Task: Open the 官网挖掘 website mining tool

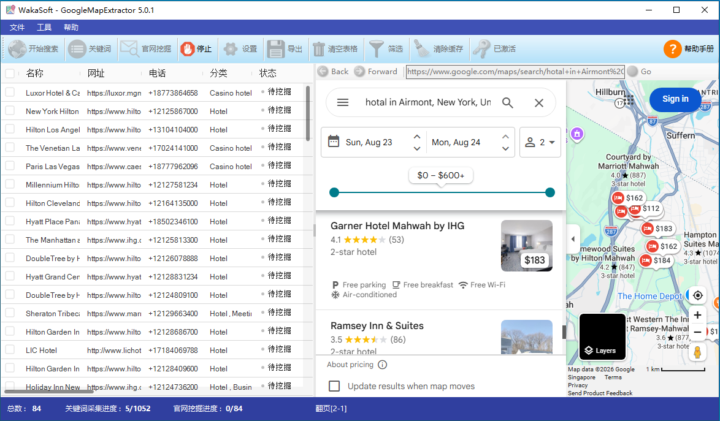Action: tap(146, 48)
